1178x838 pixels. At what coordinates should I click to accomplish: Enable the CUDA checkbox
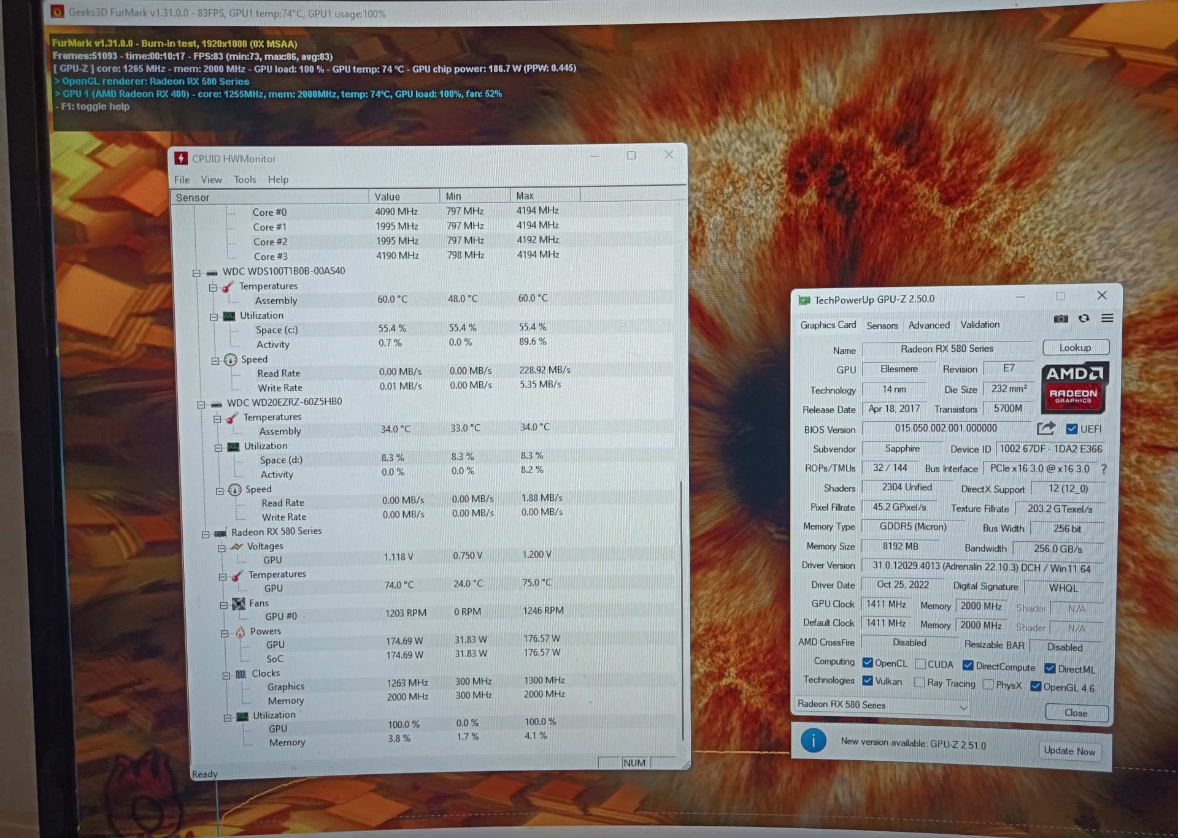pos(920,664)
